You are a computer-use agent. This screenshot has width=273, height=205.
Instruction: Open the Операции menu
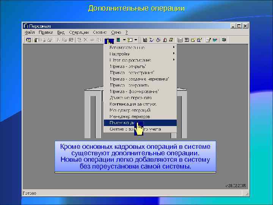pos(79,32)
